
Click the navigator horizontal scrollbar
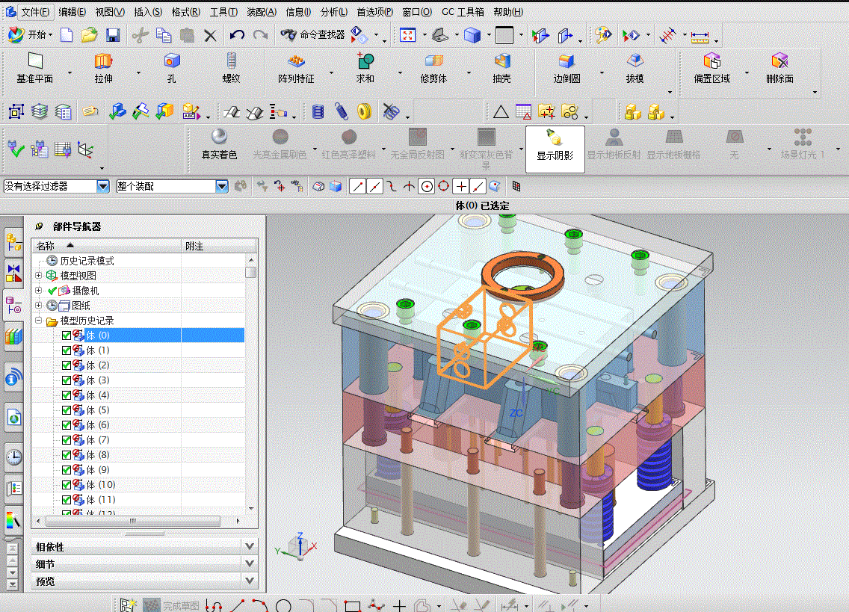point(133,521)
